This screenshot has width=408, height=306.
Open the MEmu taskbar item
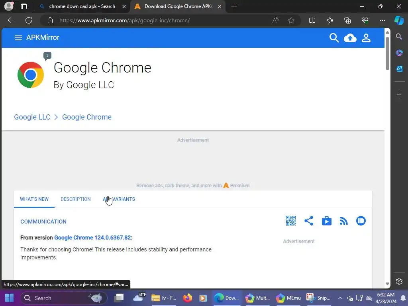[x=288, y=298]
